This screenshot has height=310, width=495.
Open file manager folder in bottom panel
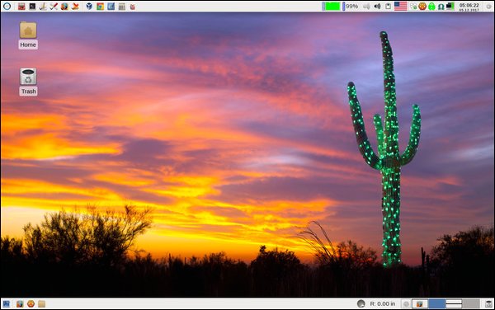click(42, 303)
